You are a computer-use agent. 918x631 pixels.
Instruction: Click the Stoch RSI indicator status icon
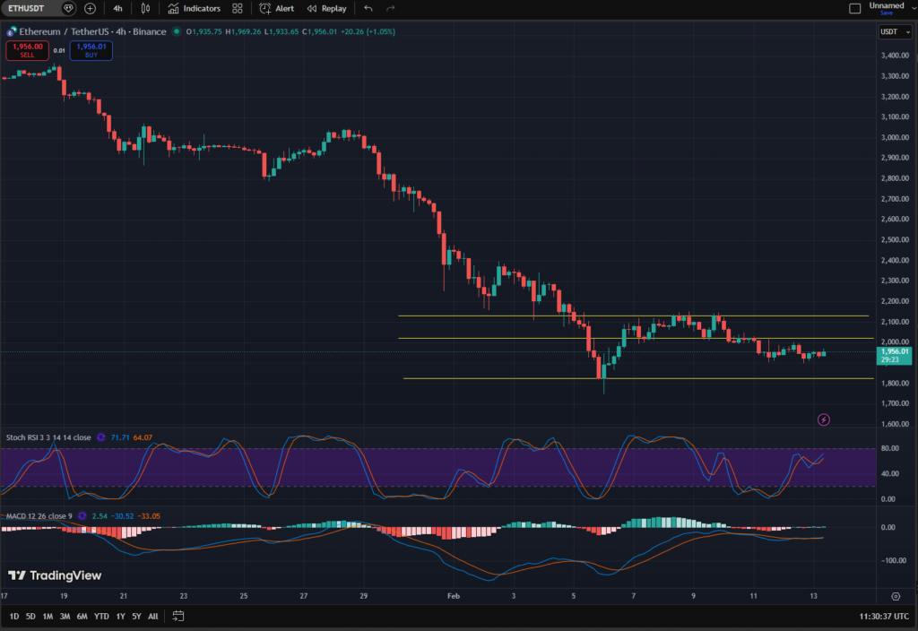(100, 437)
